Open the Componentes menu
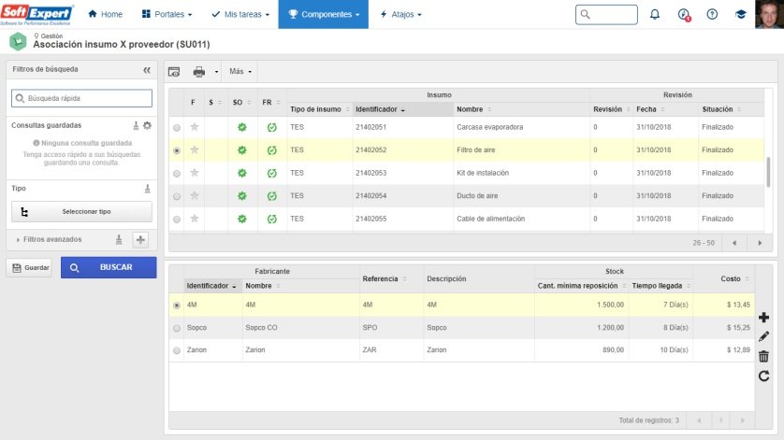 [324, 15]
